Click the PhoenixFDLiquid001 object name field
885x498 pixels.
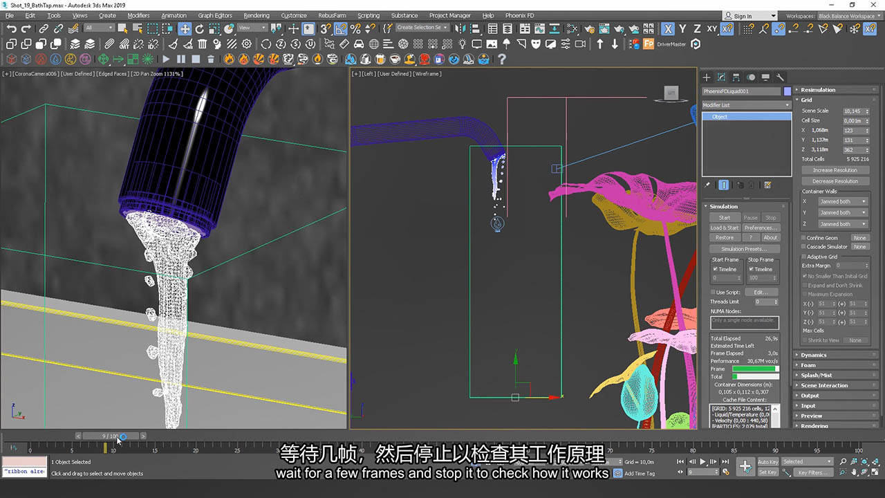pos(741,91)
